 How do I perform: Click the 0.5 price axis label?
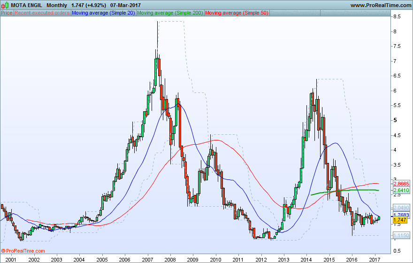(x=397, y=251)
